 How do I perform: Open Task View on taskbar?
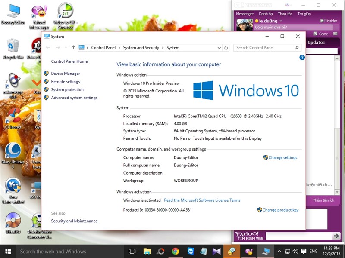pyautogui.click(x=132, y=252)
